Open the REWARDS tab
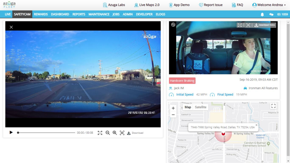The width and height of the screenshot is (290, 163). click(x=41, y=14)
